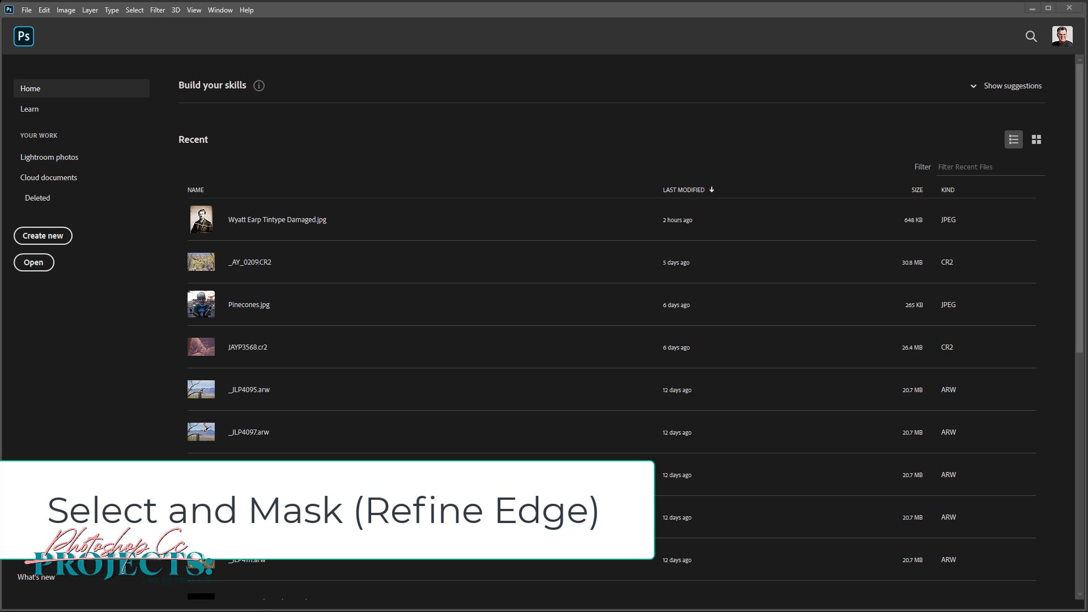This screenshot has width=1088, height=612.
Task: Open the Wyatt Earp Tintype Damaged.jpg thumbnail
Action: [x=201, y=219]
